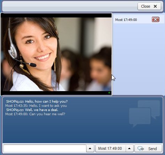Focus the message text input field
The width and height of the screenshot is (165, 155).
pyautogui.click(x=45, y=148)
